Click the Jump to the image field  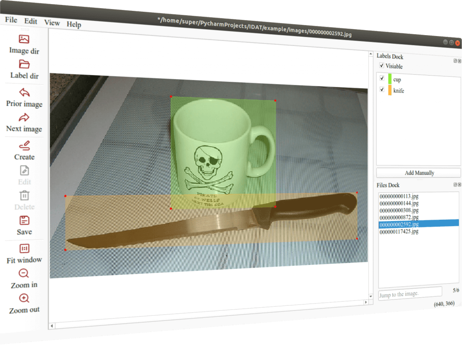point(410,294)
